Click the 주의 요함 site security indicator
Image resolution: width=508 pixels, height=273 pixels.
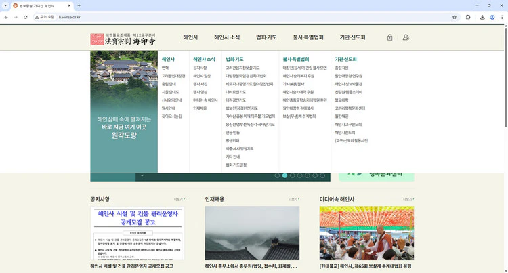point(45,17)
